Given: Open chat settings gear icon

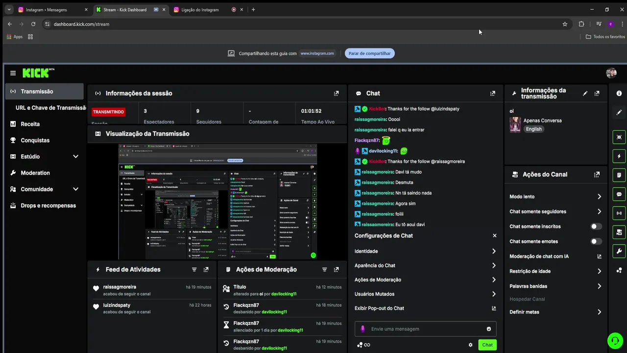Looking at the screenshot, I should tap(470, 345).
